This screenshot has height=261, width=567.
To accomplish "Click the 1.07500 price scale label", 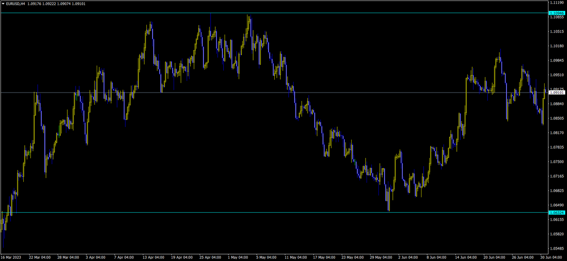I will pyautogui.click(x=557, y=162).
